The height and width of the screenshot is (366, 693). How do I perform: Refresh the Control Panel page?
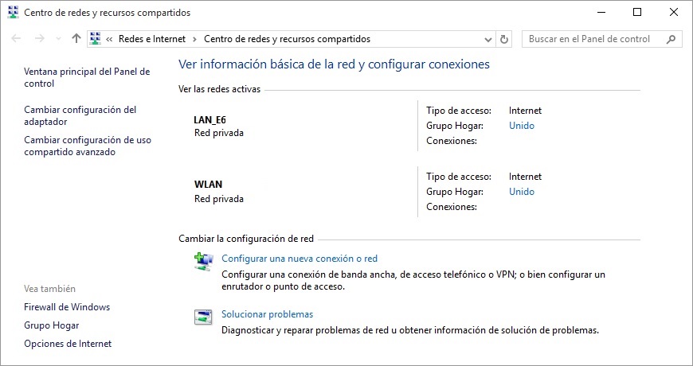coord(504,39)
